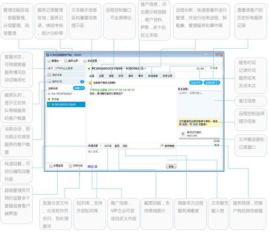Open the 系统设置 menu
The height and width of the screenshot is (234, 269).
(x=91, y=61)
